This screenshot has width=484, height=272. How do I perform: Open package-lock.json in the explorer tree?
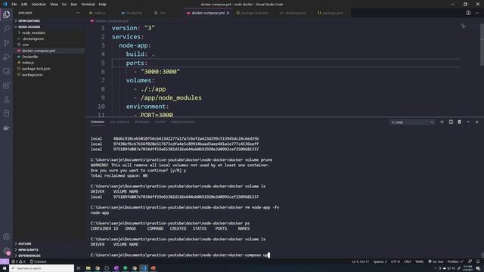coord(36,69)
